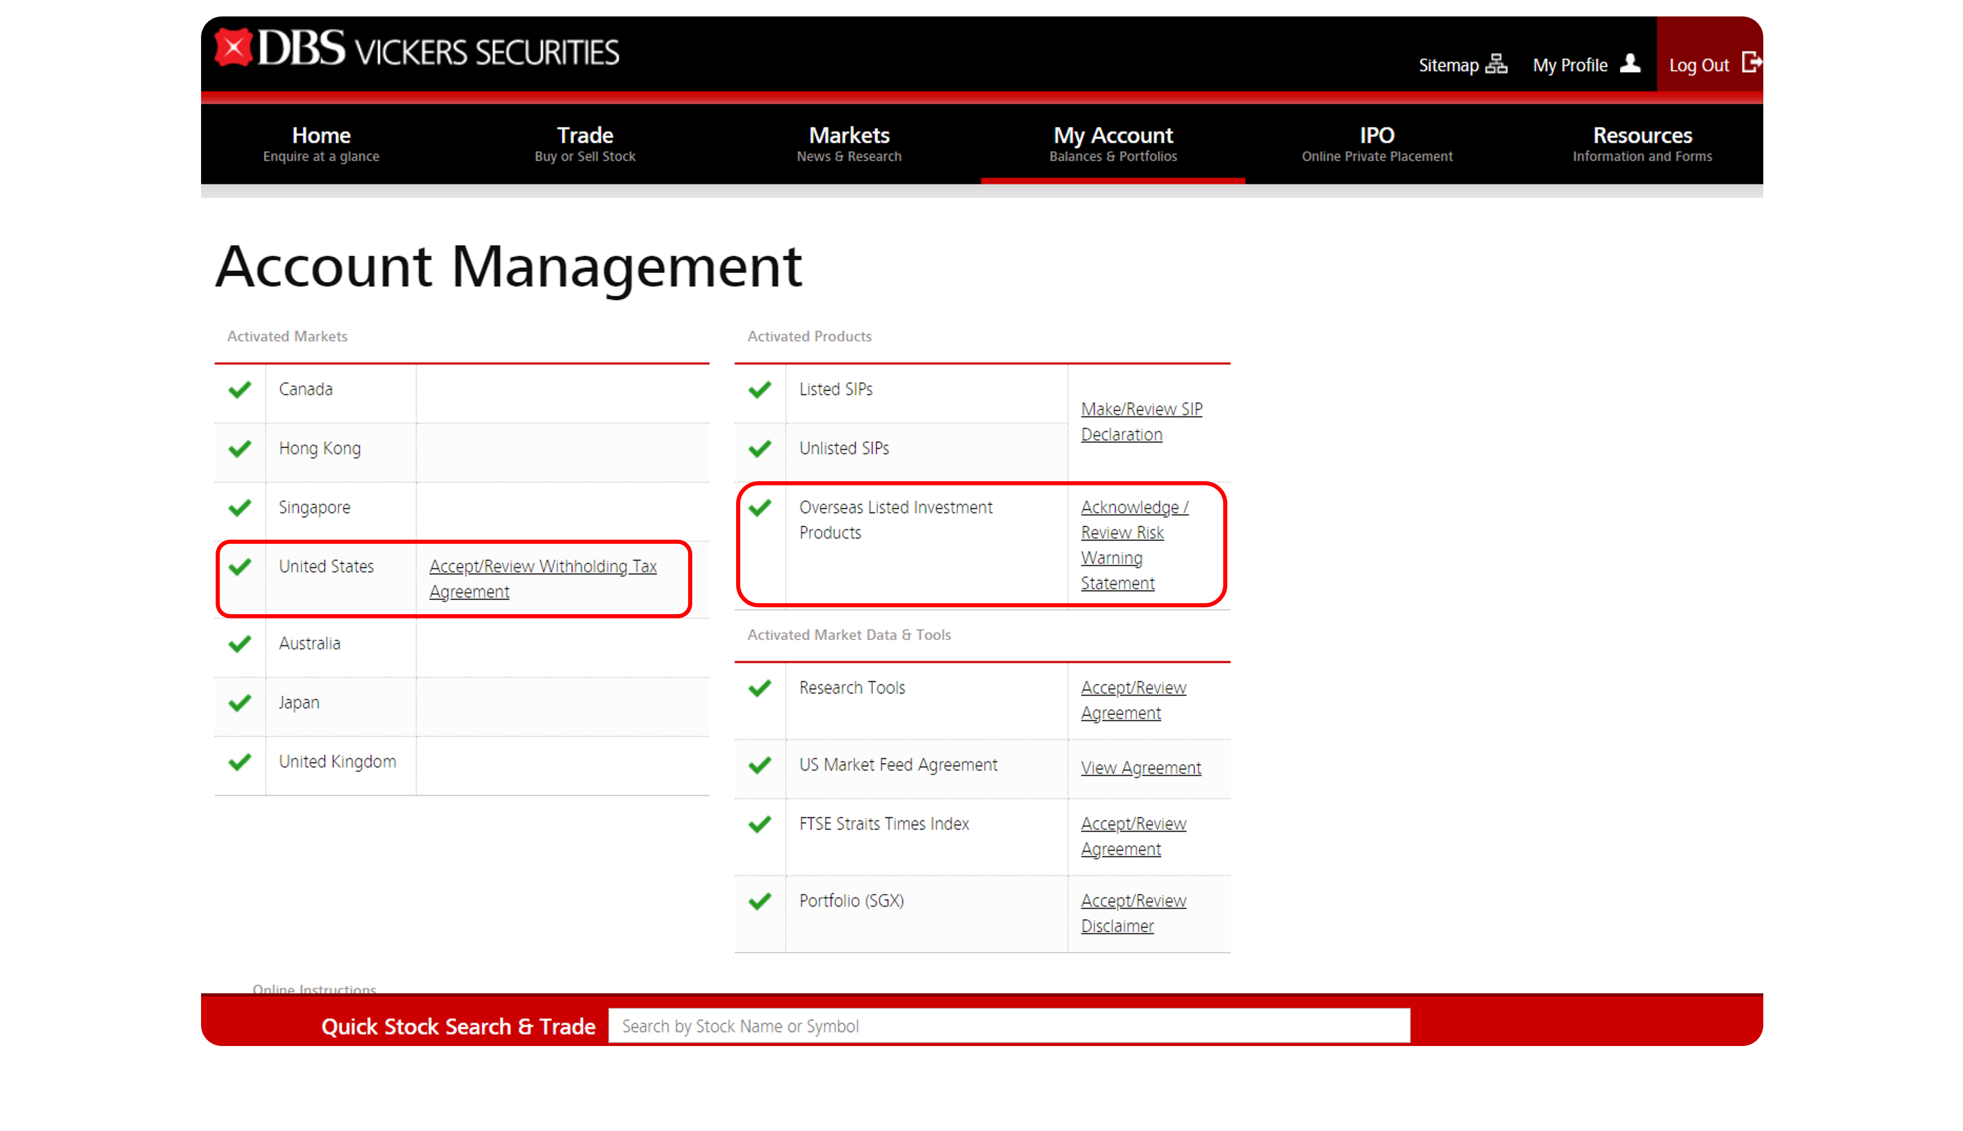Click the Japan market text
This screenshot has height=1131, width=1963.
tap(299, 702)
